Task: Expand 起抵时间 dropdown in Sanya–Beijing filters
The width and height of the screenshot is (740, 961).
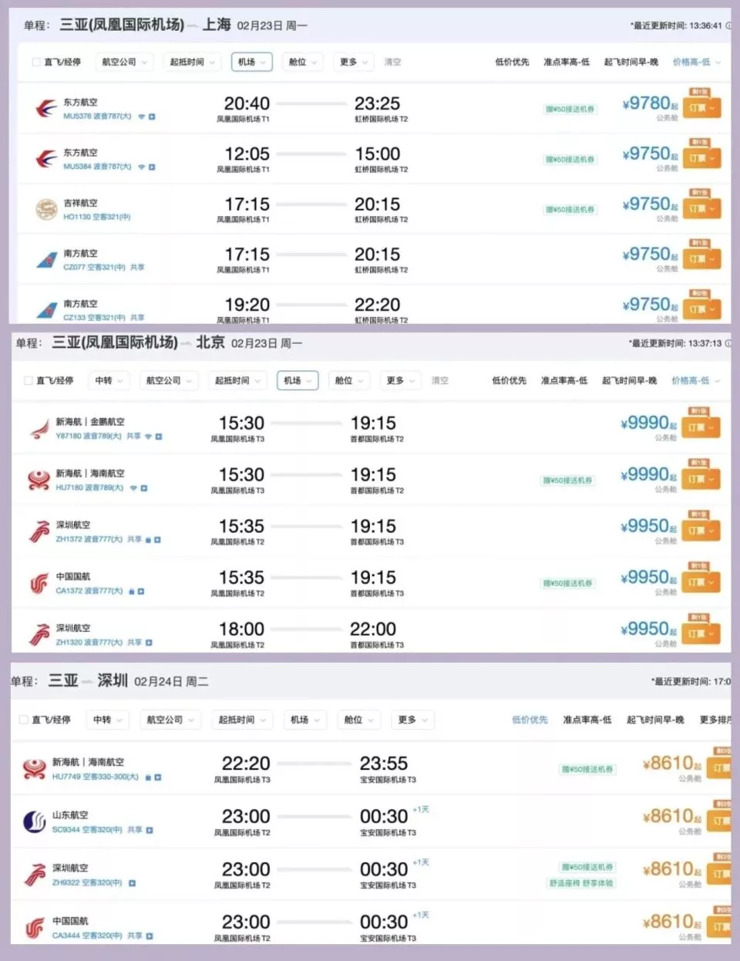Action: tap(237, 380)
